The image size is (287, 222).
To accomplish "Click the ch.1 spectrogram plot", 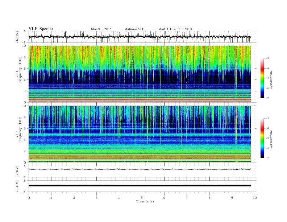I will pos(140,74).
